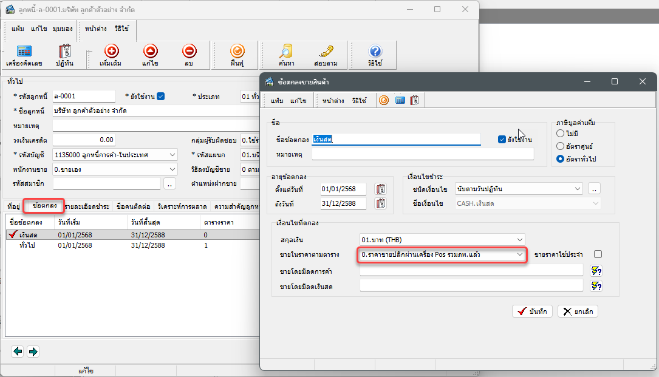Screen dimensions: 659x377
Task: Click the ฟื้นฟู refresh icon
Action: 237,55
